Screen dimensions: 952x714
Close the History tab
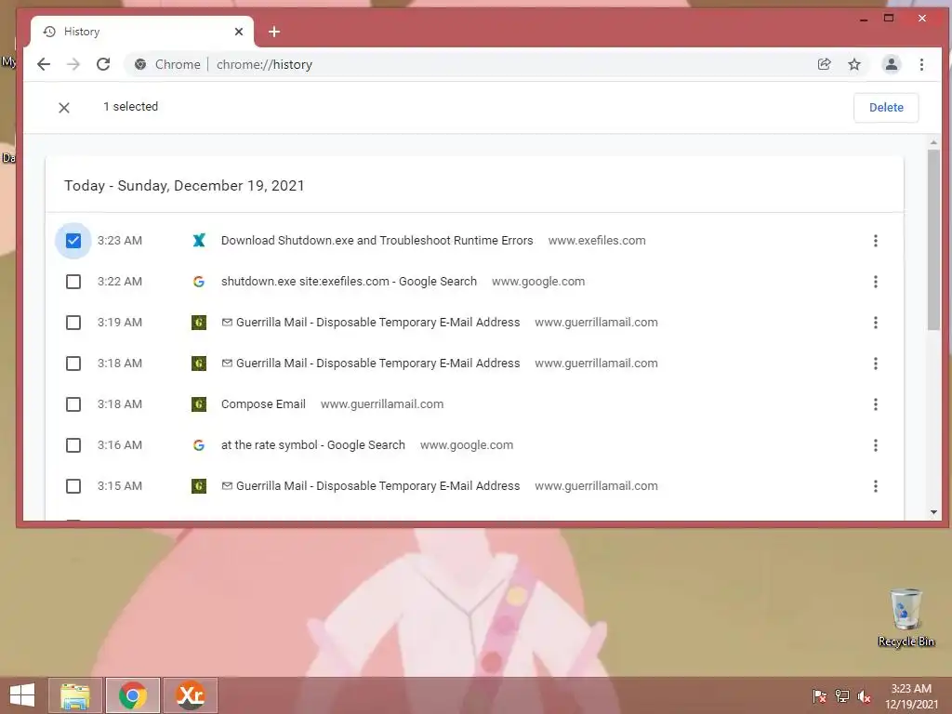click(x=239, y=32)
